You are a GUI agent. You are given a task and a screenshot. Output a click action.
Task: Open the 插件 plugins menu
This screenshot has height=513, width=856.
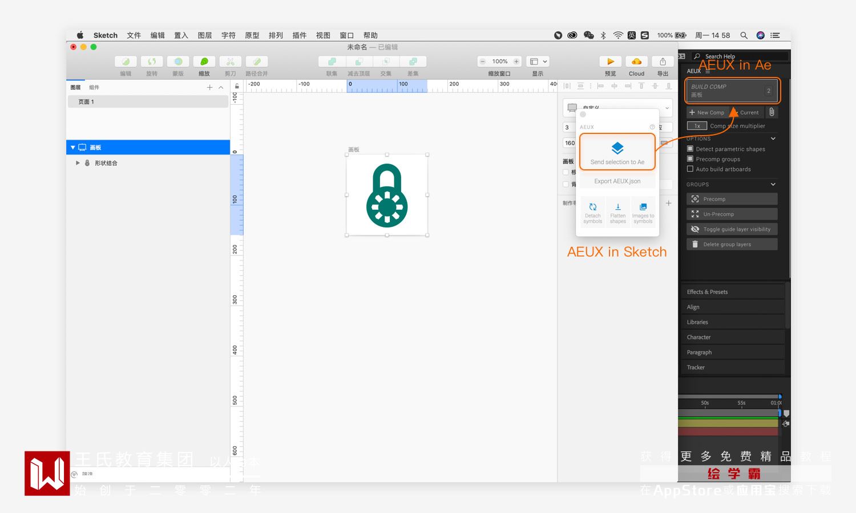(299, 35)
